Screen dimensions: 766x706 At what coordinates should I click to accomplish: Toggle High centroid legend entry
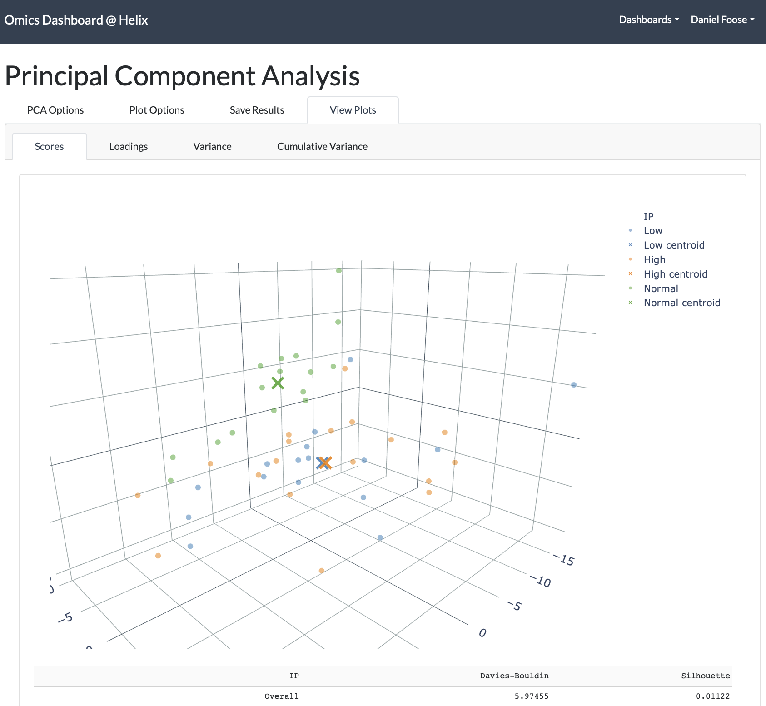(x=676, y=274)
